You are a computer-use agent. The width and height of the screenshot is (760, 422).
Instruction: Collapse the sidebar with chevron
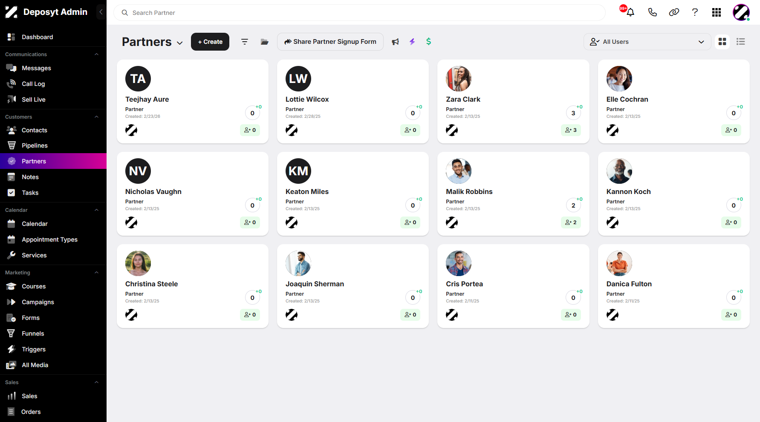click(101, 12)
